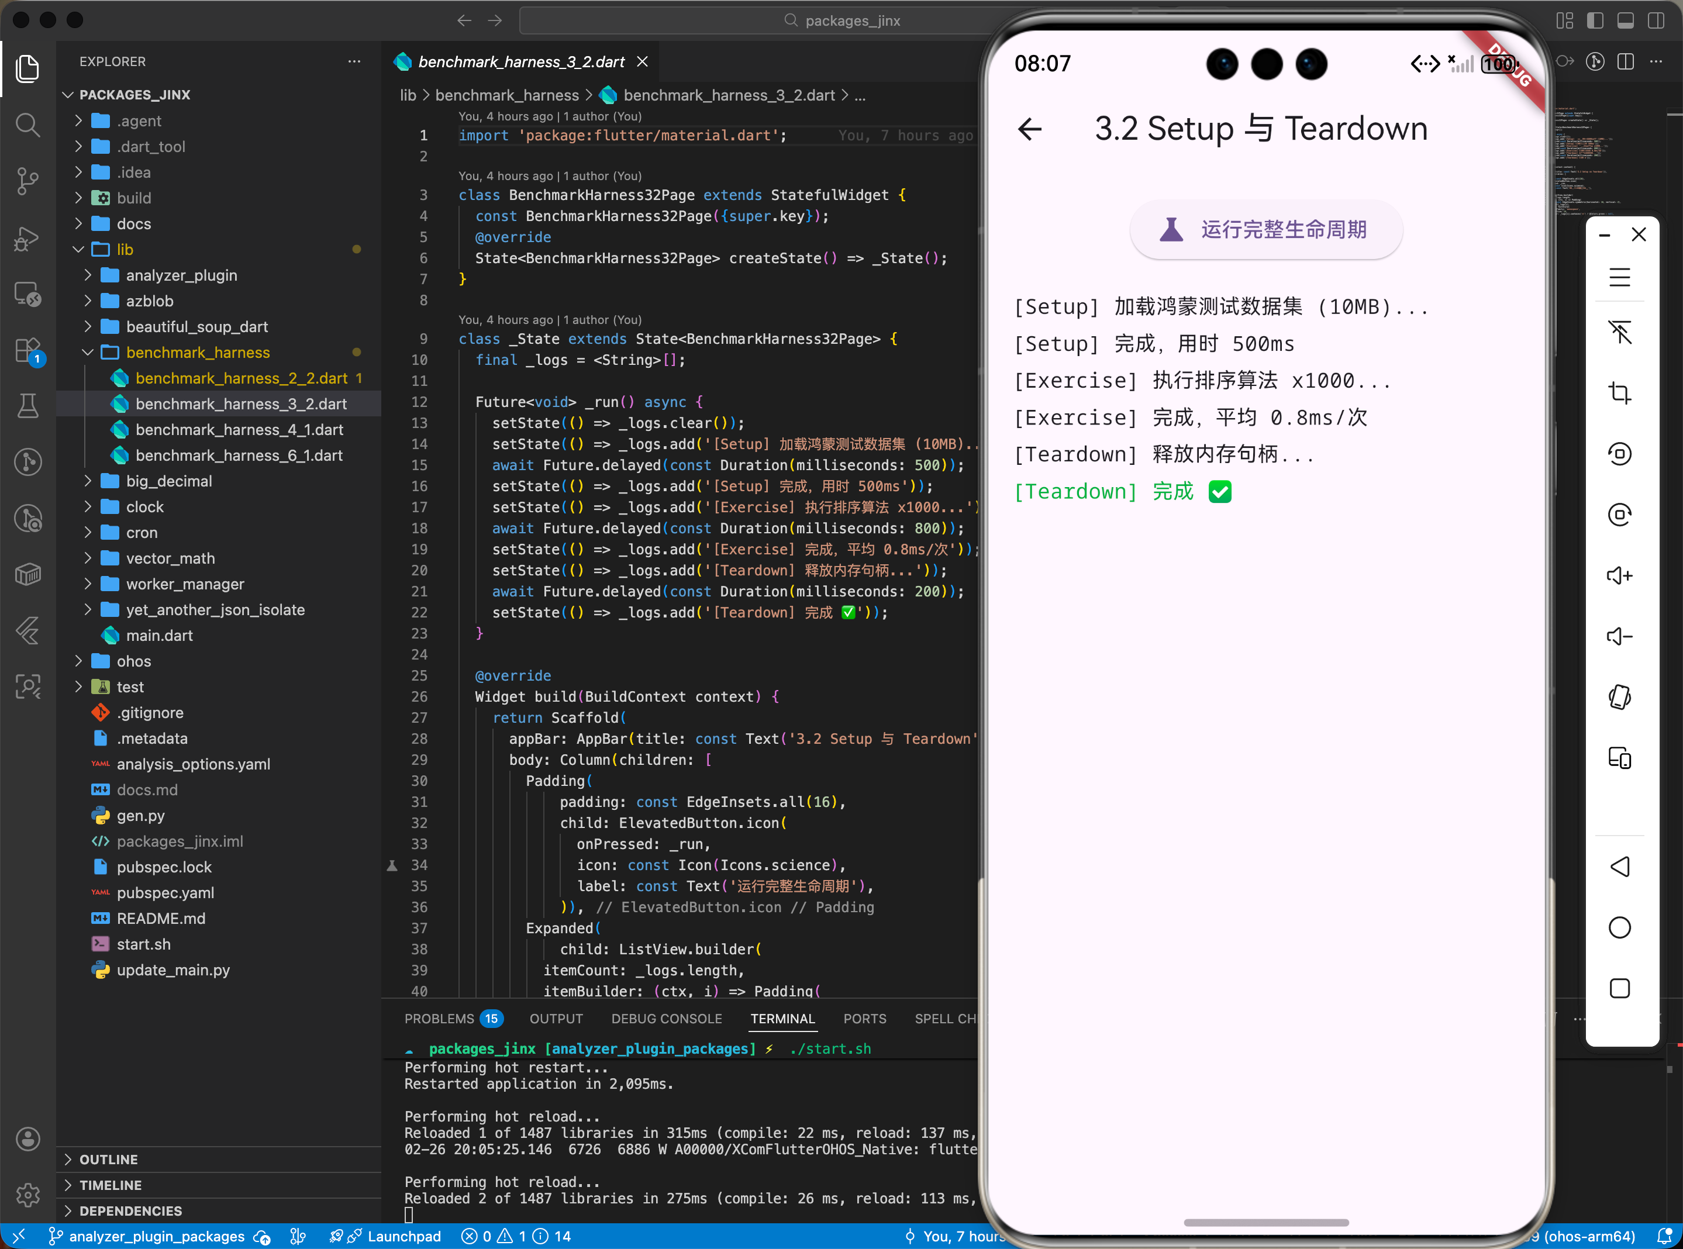
Task: Open the Extensions view
Action: point(28,350)
